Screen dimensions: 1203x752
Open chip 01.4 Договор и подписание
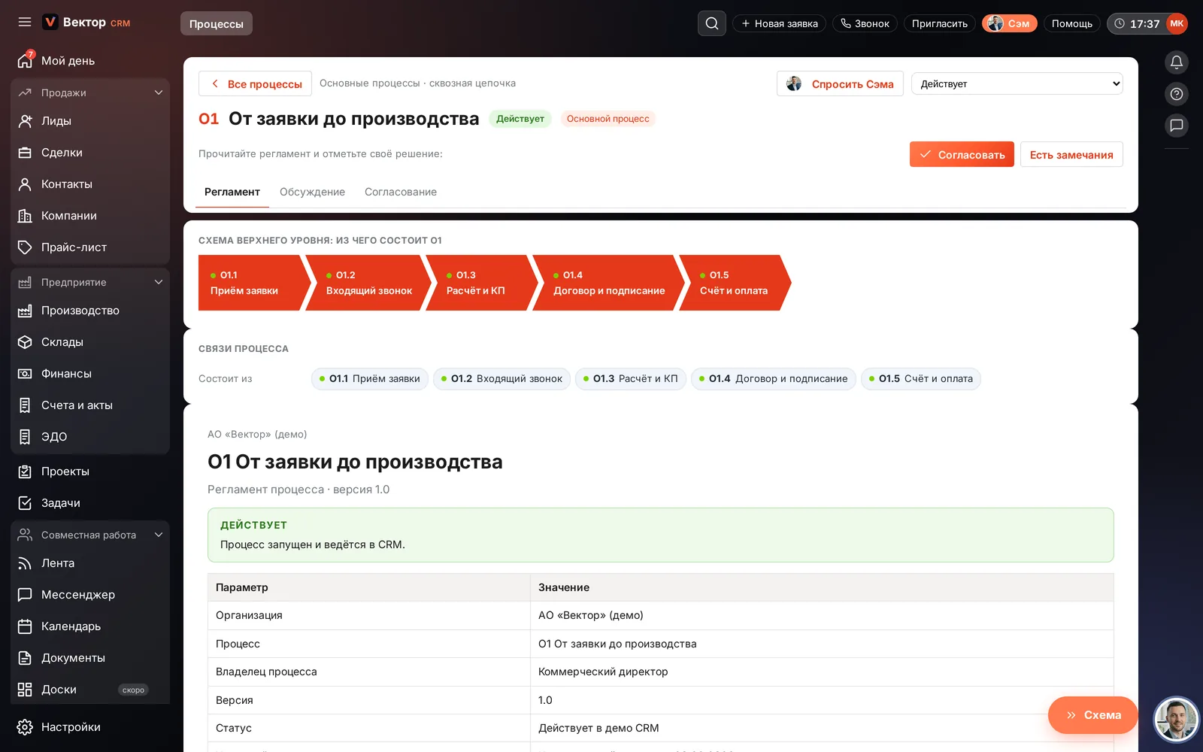point(773,379)
